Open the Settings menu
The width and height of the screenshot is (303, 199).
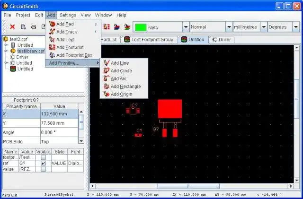point(68,15)
